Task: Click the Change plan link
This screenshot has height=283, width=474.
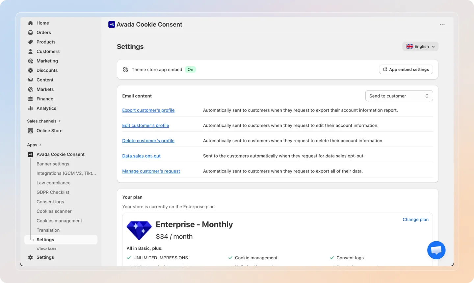Action: click(415, 219)
